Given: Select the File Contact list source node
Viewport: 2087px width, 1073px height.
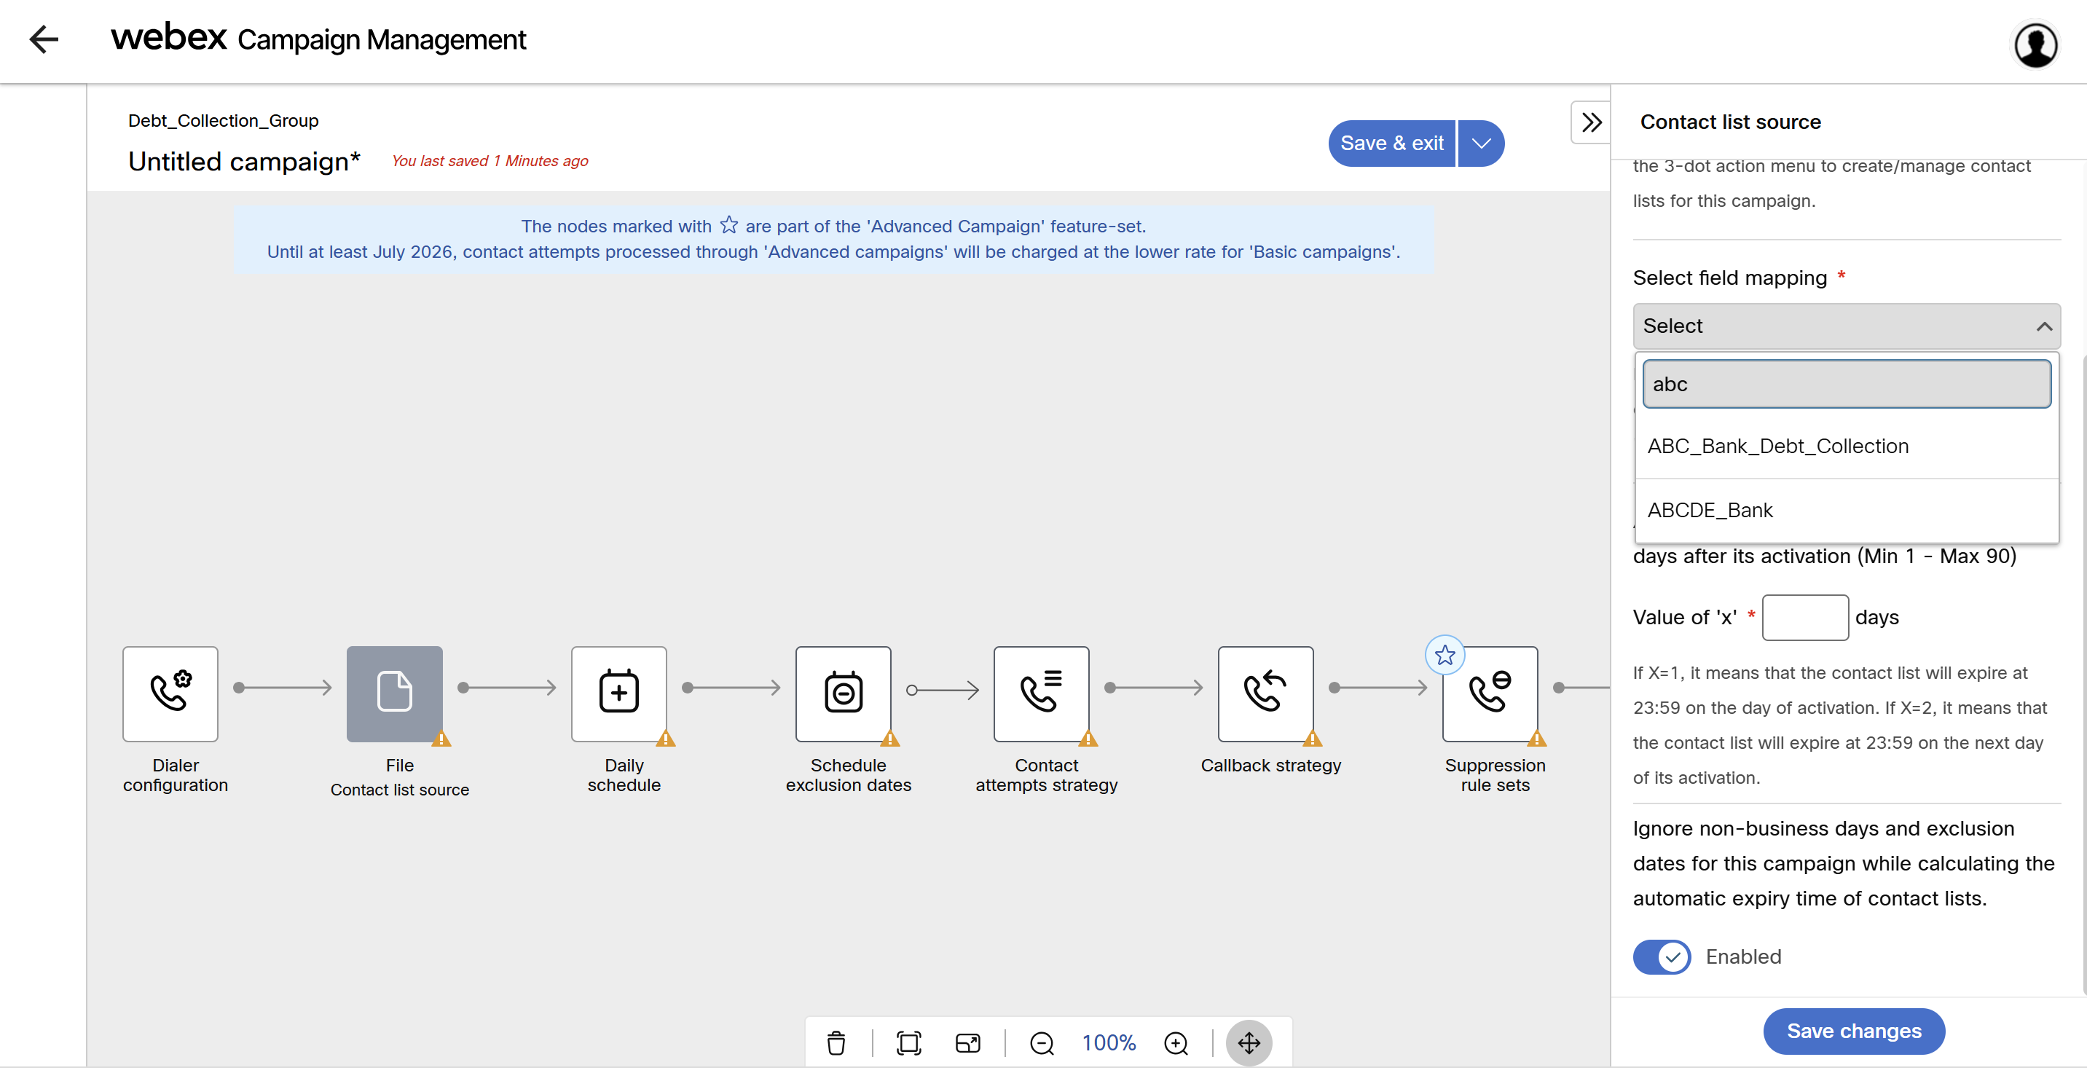Looking at the screenshot, I should (395, 693).
